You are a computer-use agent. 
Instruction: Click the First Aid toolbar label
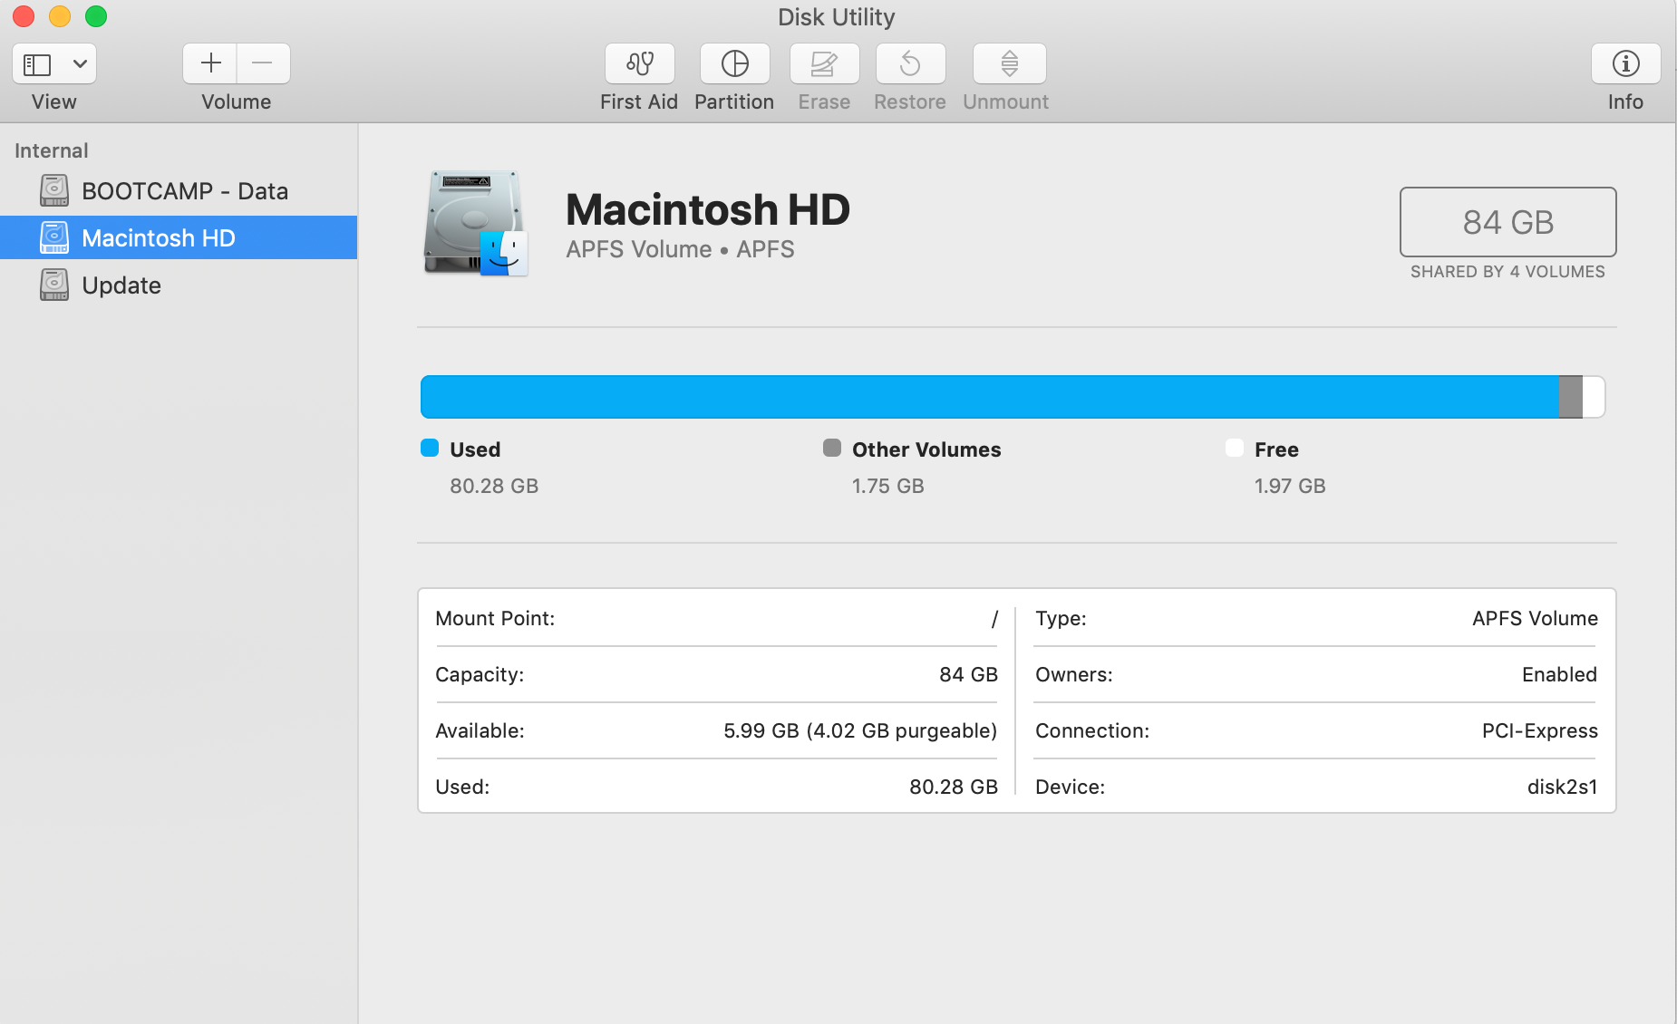pyautogui.click(x=639, y=101)
